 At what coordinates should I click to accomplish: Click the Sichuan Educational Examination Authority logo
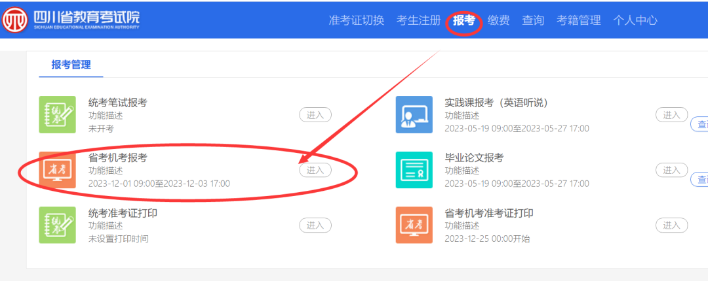click(x=14, y=20)
